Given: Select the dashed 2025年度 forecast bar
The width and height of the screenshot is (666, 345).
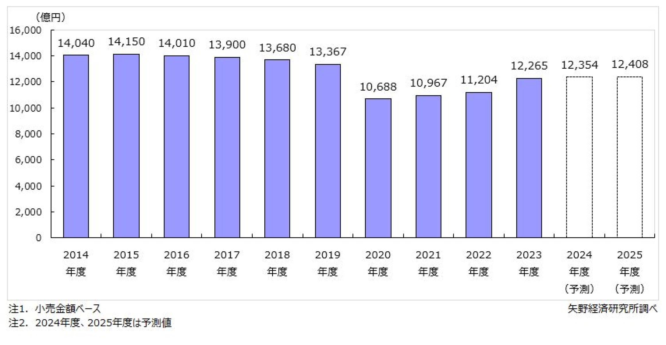Looking at the screenshot, I should (x=630, y=157).
